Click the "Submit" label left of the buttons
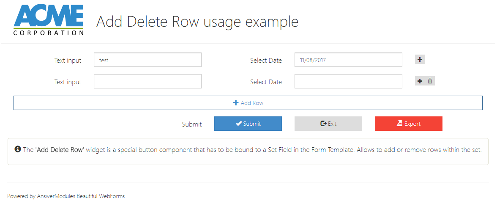497x204 pixels. click(x=192, y=124)
